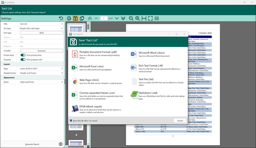Click the Word docx format icon
This screenshot has height=148, width=256.
tap(134, 54)
